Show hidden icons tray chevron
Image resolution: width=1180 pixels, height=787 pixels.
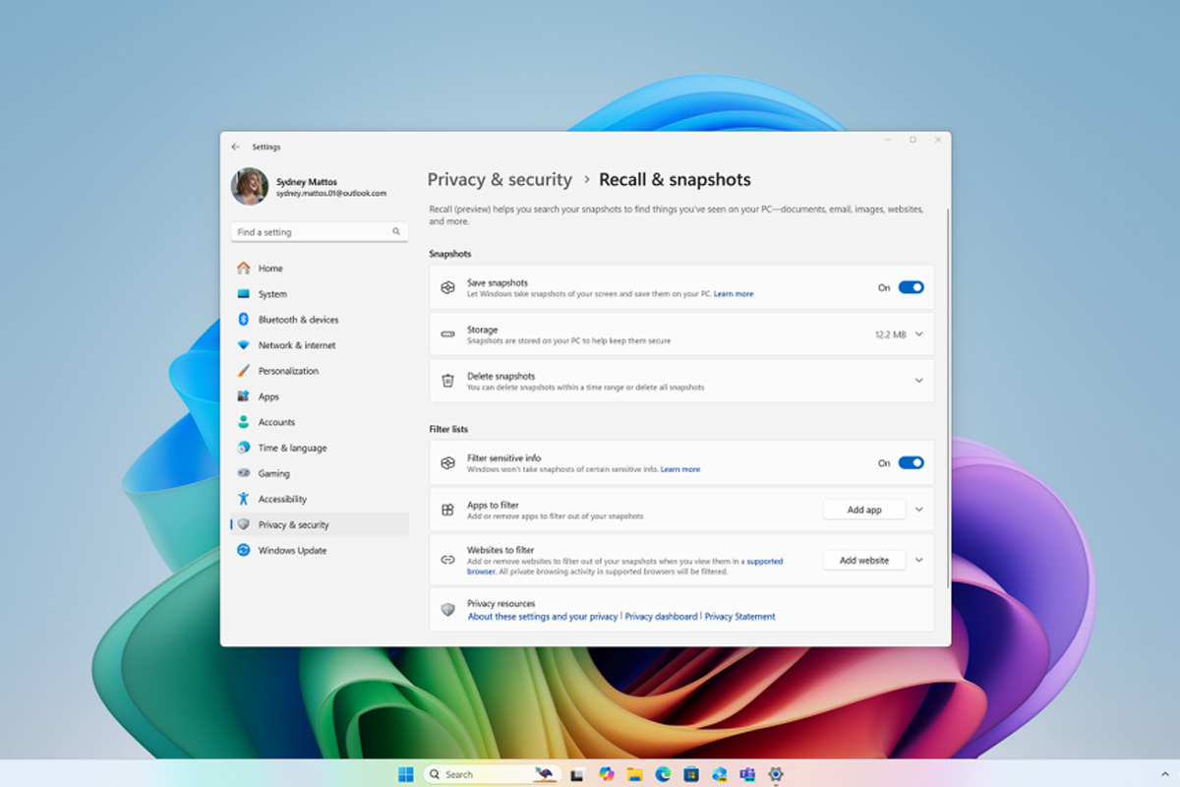tap(1165, 774)
